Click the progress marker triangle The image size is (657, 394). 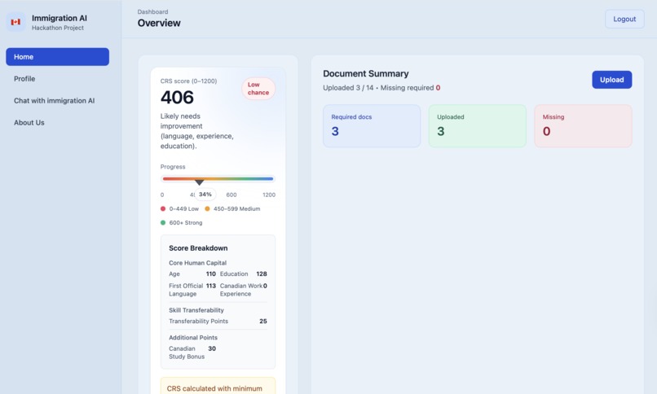[x=200, y=182]
